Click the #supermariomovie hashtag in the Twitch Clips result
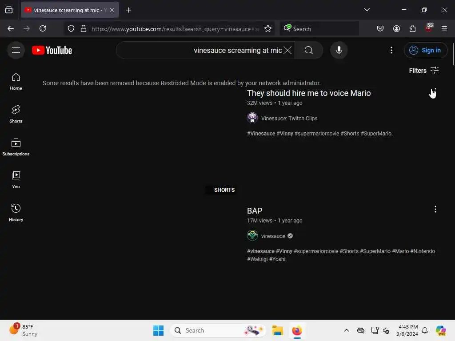 pyautogui.click(x=316, y=134)
